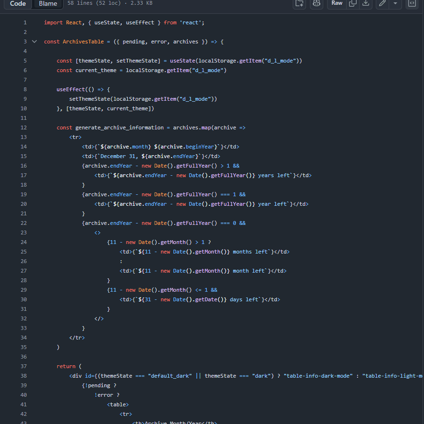Select line number 34

pos(24,338)
